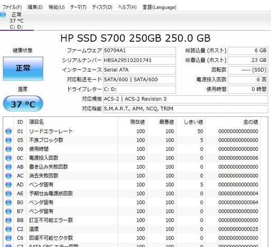
Task: Open the ディスク(D) menu
Action: (102, 7)
